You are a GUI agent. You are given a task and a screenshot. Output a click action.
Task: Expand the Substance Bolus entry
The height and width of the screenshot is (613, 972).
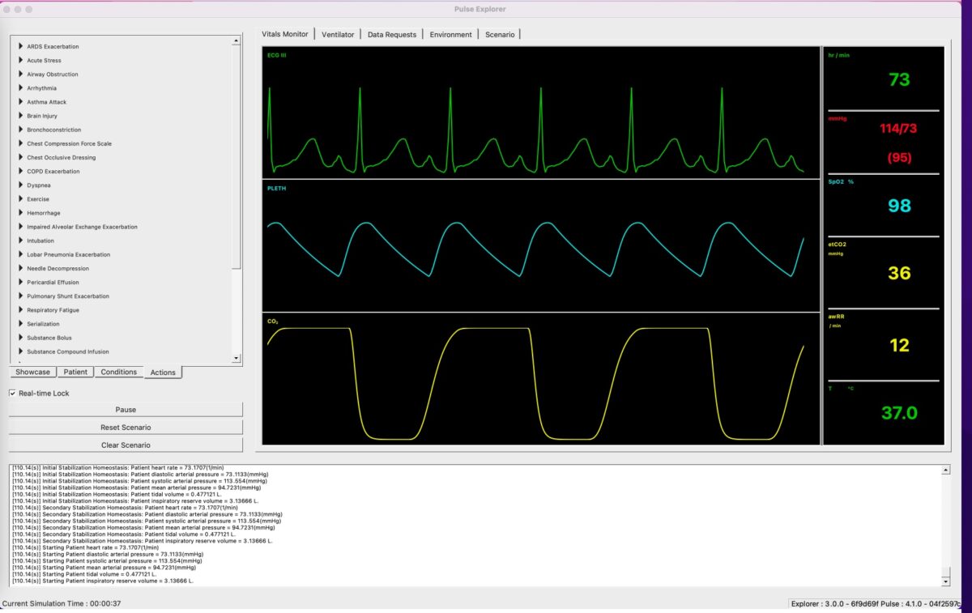(19, 337)
